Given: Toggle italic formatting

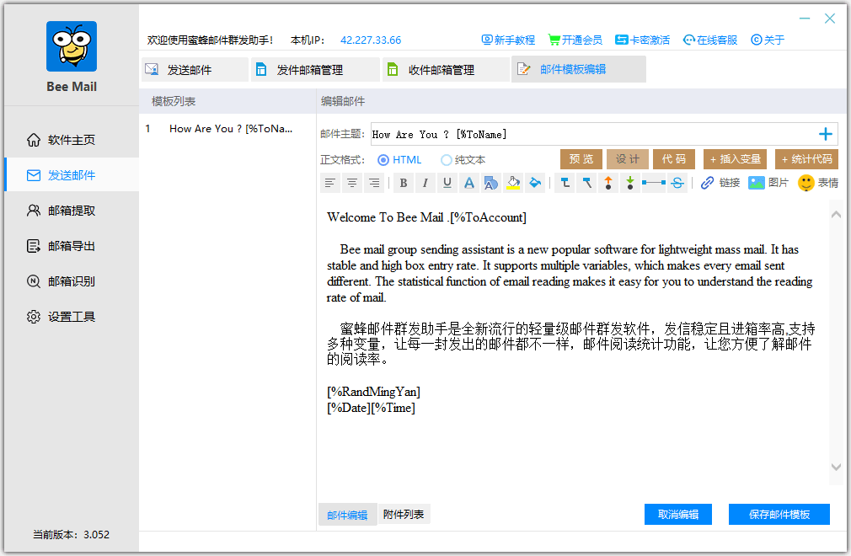Looking at the screenshot, I should click(425, 183).
